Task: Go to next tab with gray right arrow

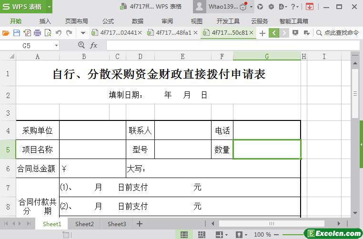Action: click(x=284, y=33)
